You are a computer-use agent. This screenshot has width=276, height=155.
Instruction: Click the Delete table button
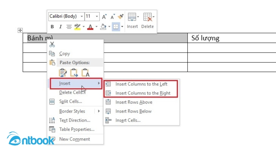click(148, 21)
